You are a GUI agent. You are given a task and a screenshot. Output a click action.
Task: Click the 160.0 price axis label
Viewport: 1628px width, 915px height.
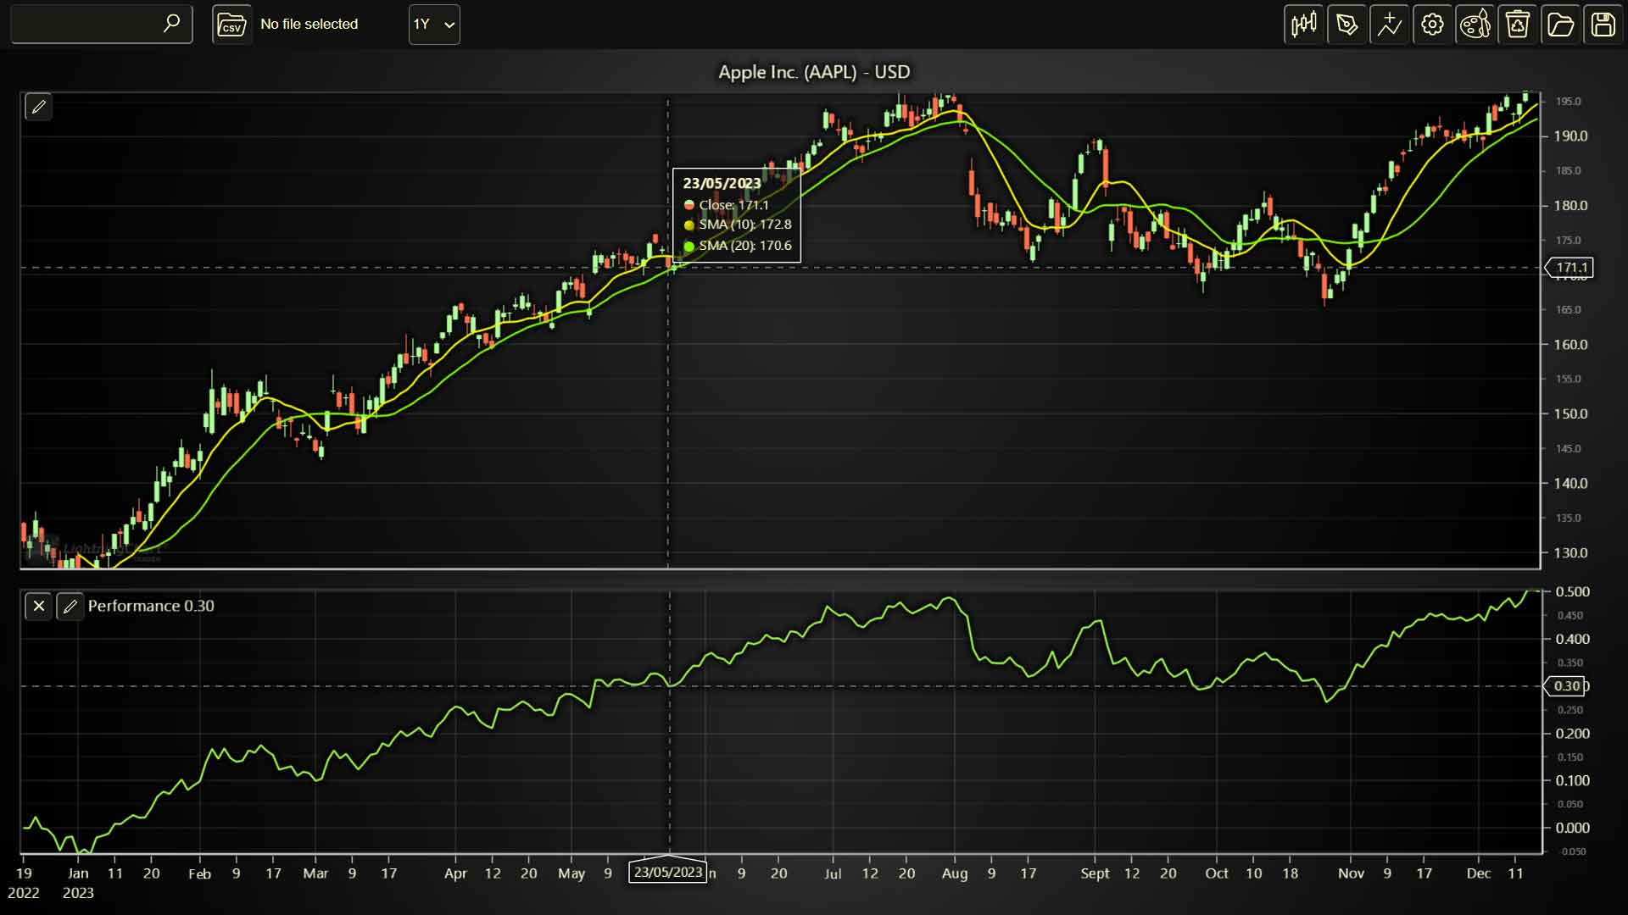(x=1570, y=345)
